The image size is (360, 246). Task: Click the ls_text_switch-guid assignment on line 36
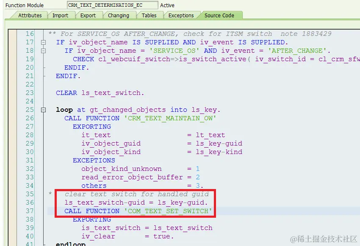136,203
